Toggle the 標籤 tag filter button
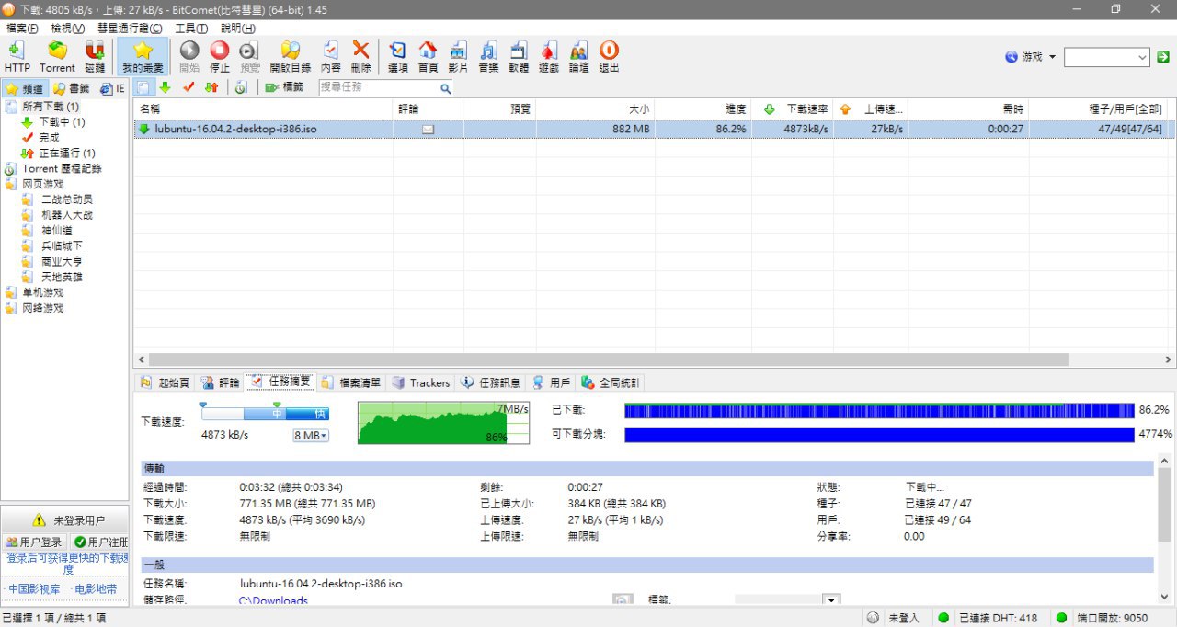 pos(284,87)
